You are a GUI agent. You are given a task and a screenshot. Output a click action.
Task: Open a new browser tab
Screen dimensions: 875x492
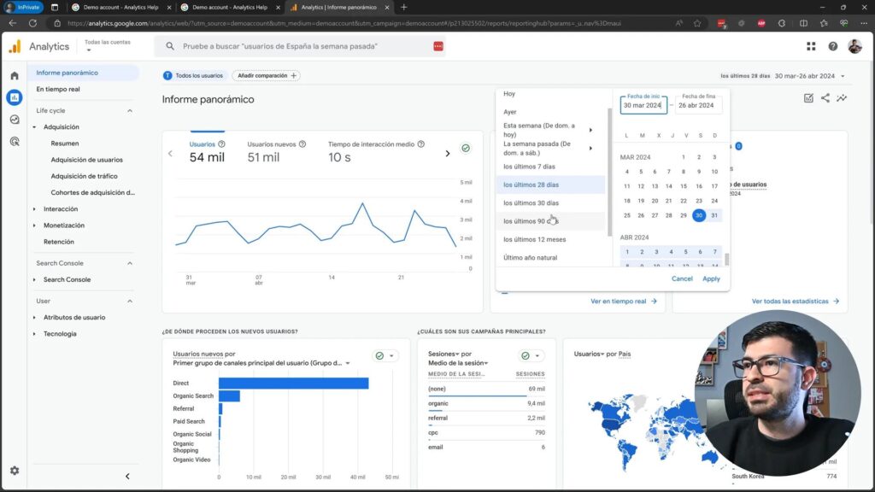coord(403,7)
